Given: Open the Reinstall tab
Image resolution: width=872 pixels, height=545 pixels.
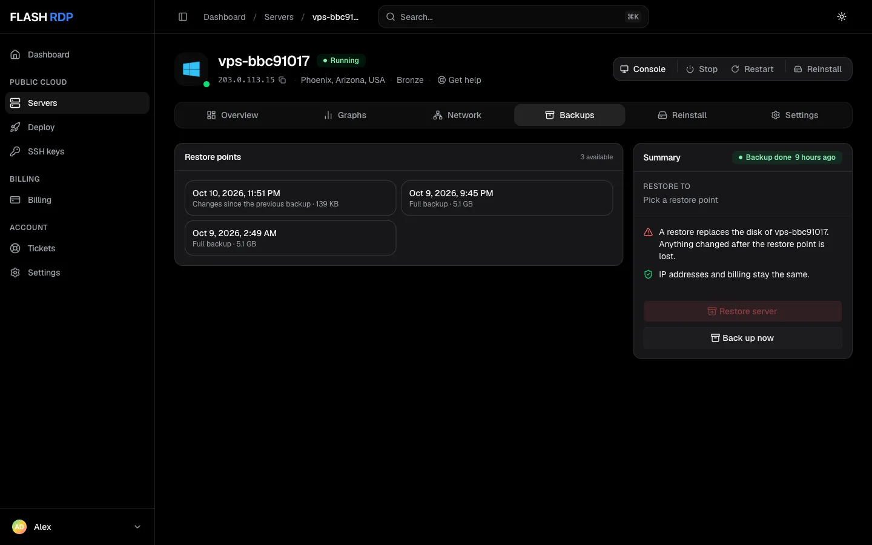Looking at the screenshot, I should pos(682,115).
